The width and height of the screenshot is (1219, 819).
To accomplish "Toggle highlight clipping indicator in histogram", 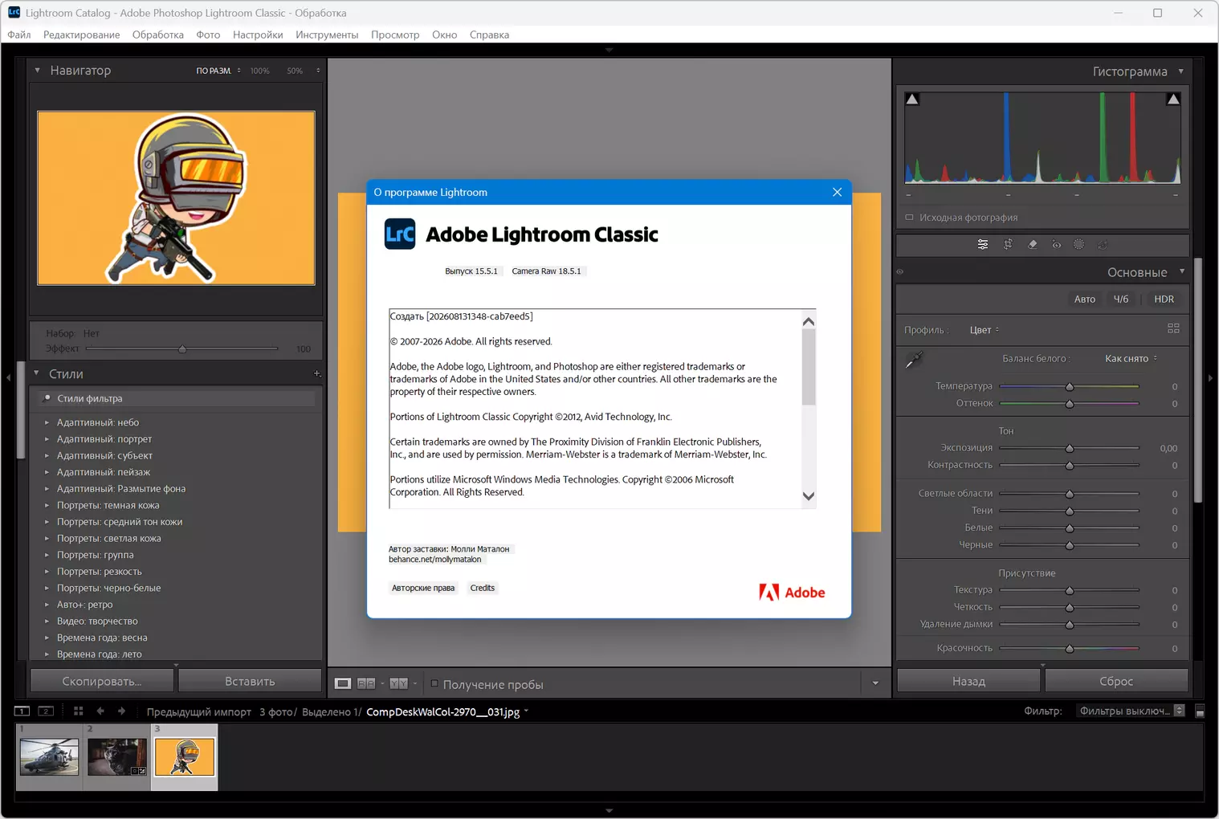I will tap(1173, 99).
